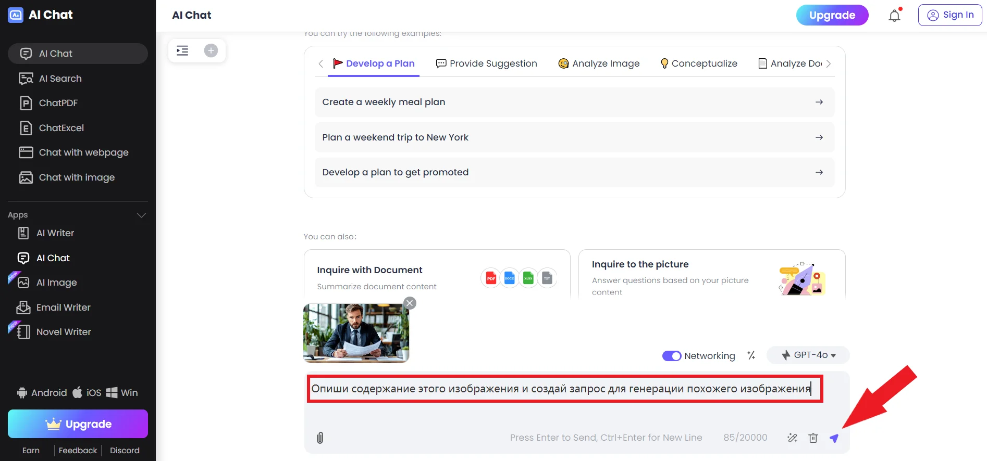This screenshot has height=461, width=987.
Task: Collapse the Apps section chevron
Action: click(x=141, y=215)
